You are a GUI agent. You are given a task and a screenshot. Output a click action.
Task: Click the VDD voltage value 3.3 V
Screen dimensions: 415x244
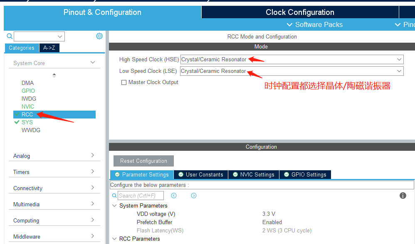point(269,214)
